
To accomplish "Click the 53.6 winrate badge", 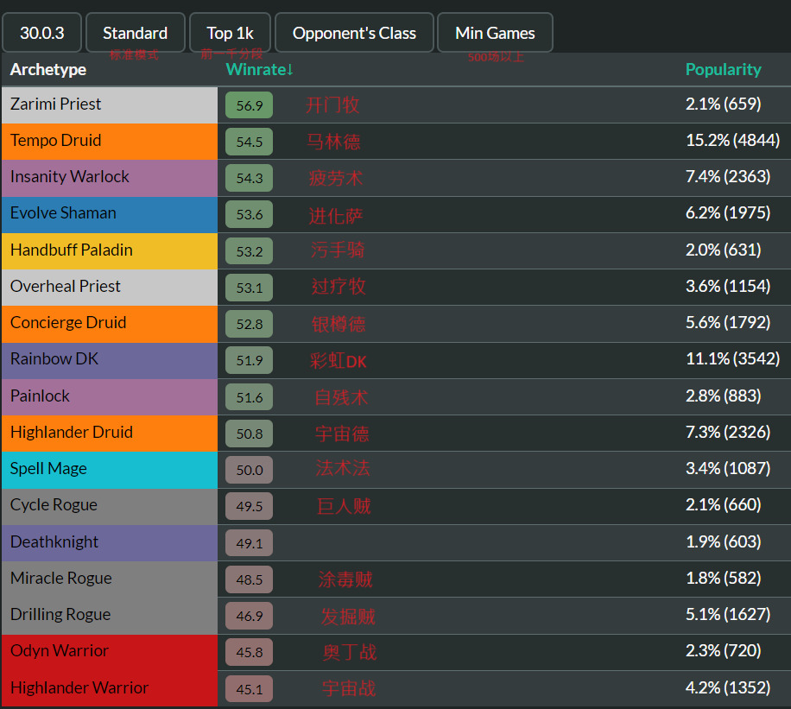I will [250, 214].
